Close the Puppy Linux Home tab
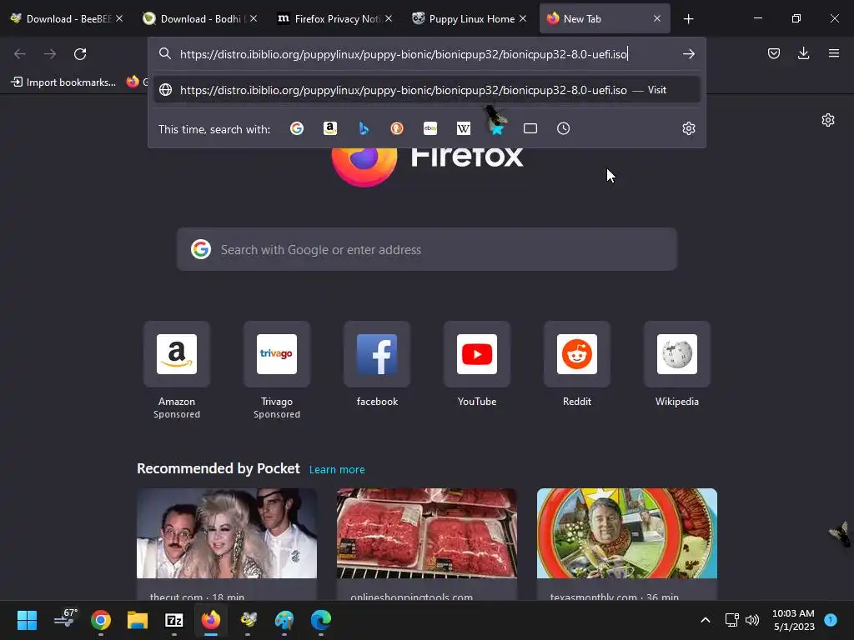854x640 pixels. [523, 18]
